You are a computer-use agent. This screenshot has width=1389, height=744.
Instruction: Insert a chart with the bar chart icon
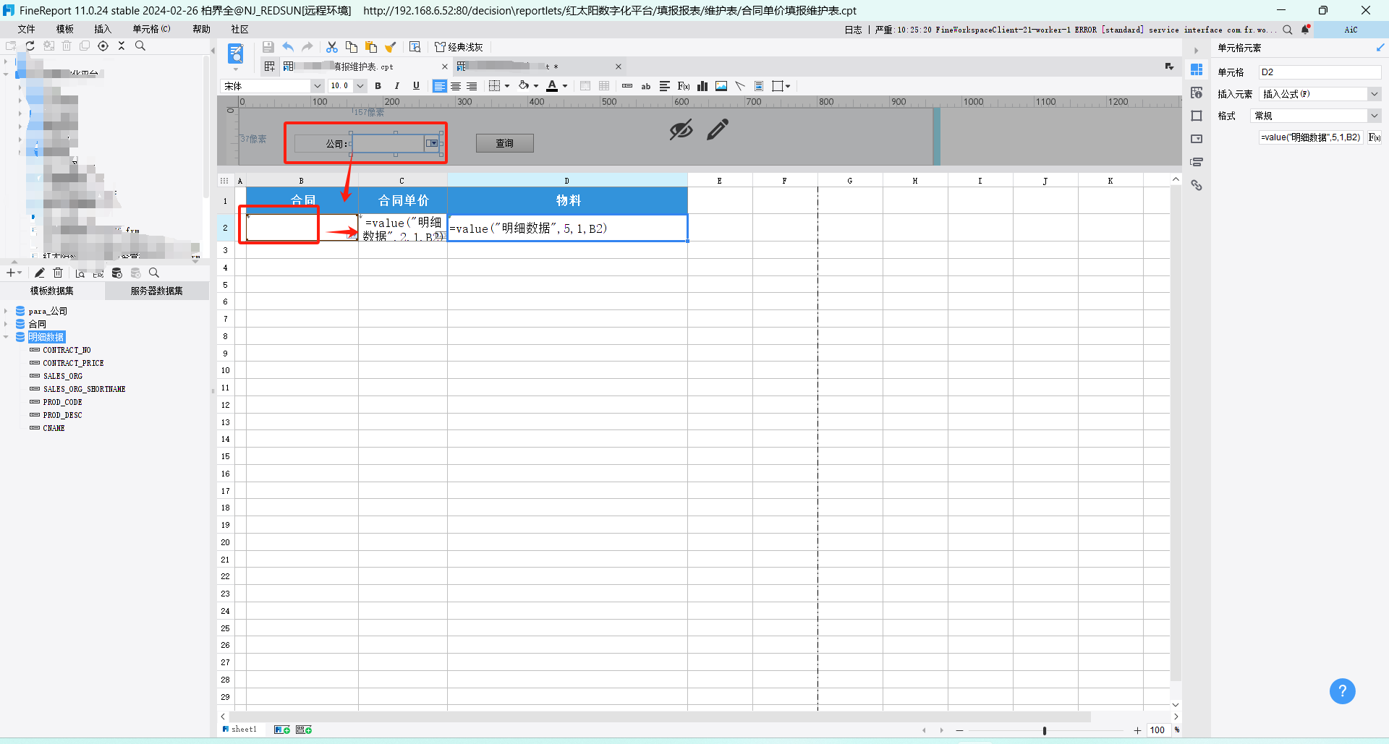(702, 86)
